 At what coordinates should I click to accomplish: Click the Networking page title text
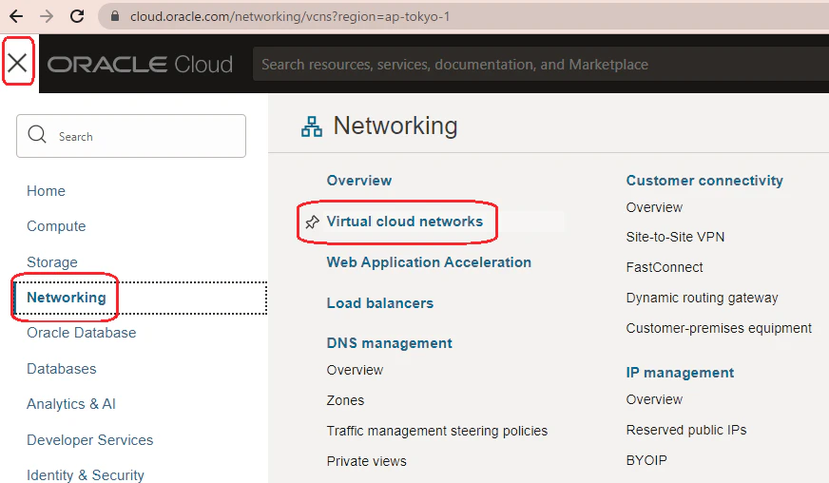pos(395,126)
